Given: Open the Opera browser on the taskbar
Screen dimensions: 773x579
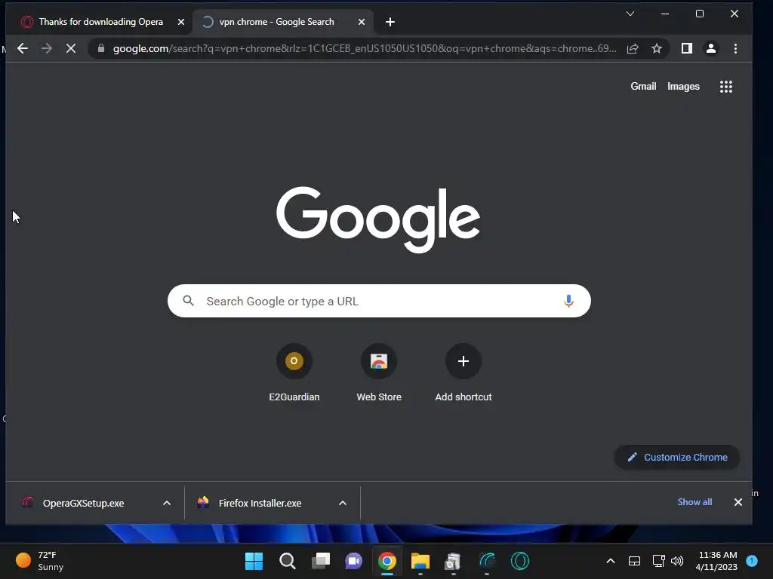Looking at the screenshot, I should (x=520, y=561).
